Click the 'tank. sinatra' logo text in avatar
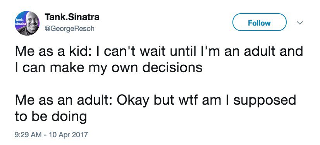This screenshot has height=145, width=320. pyautogui.click(x=20, y=22)
